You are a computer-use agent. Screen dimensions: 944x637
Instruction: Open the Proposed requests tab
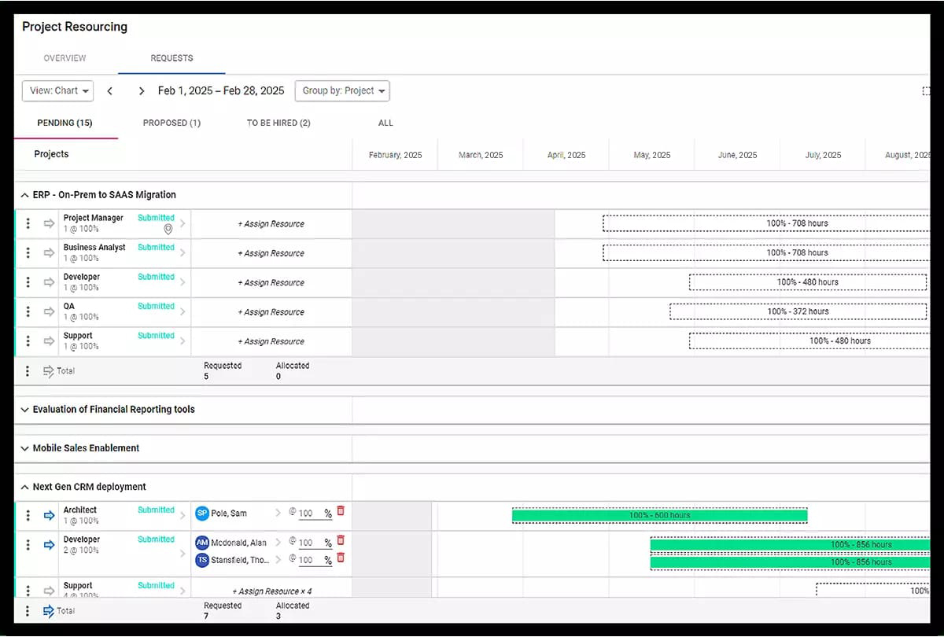(x=171, y=123)
